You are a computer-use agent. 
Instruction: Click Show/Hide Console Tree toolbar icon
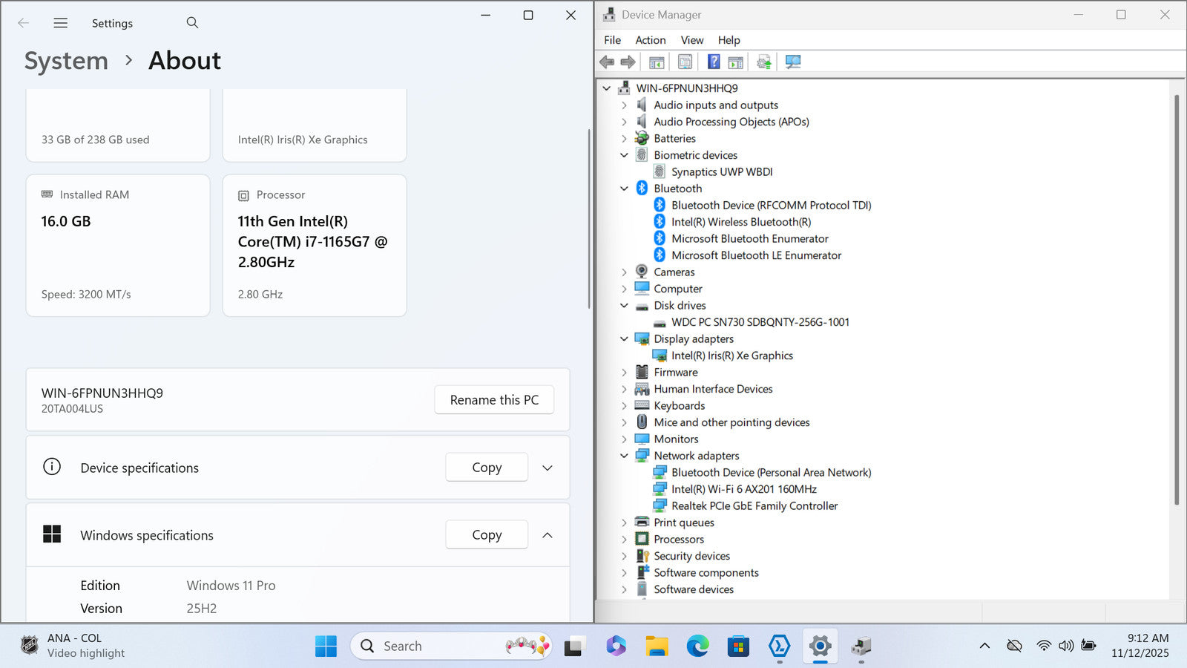[657, 62]
